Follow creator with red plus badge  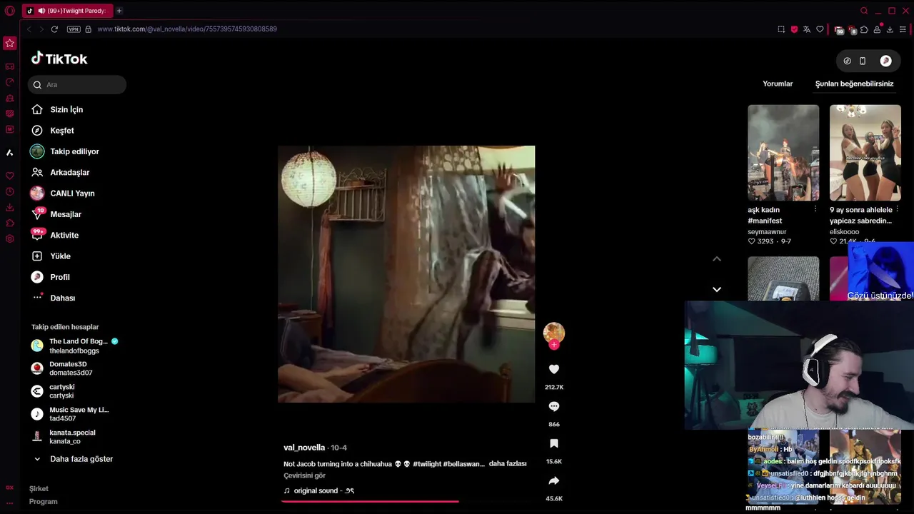554,345
